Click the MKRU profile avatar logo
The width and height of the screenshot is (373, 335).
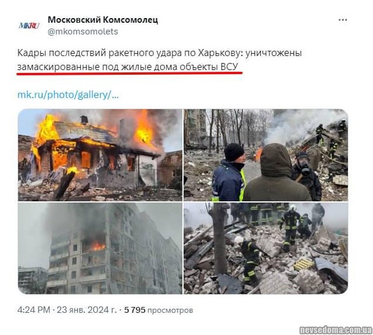tap(29, 26)
